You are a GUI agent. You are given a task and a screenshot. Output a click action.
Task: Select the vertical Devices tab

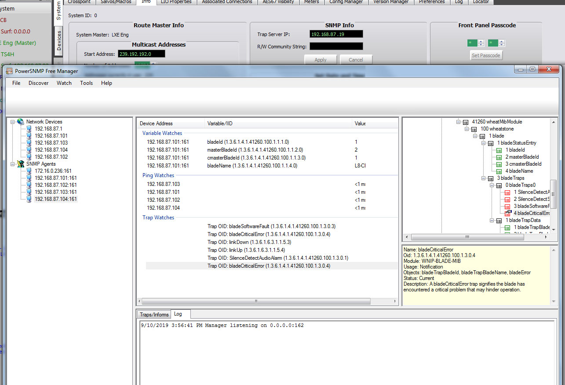[x=59, y=40]
